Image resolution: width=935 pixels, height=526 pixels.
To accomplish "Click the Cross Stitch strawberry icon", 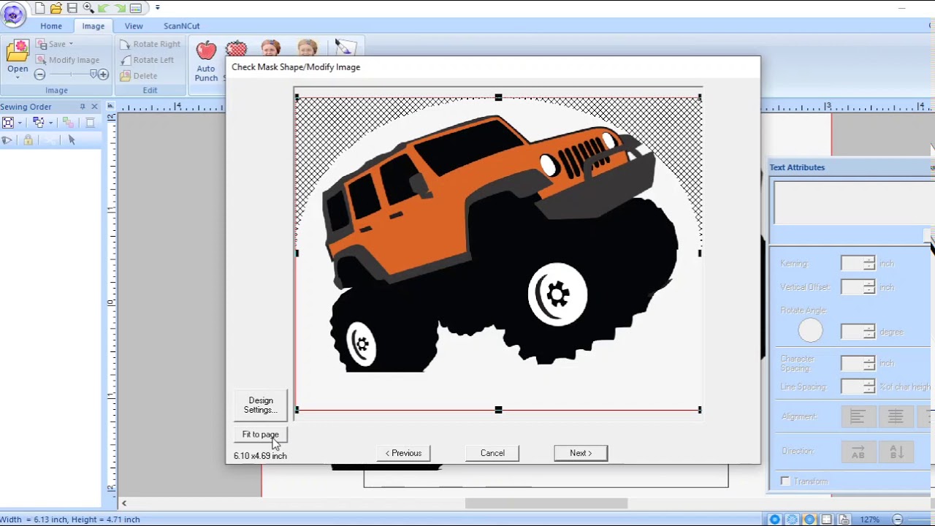I will (x=236, y=48).
